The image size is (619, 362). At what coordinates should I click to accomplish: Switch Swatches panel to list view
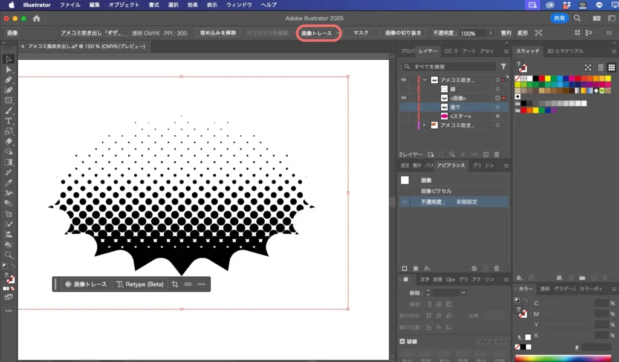tap(600, 67)
